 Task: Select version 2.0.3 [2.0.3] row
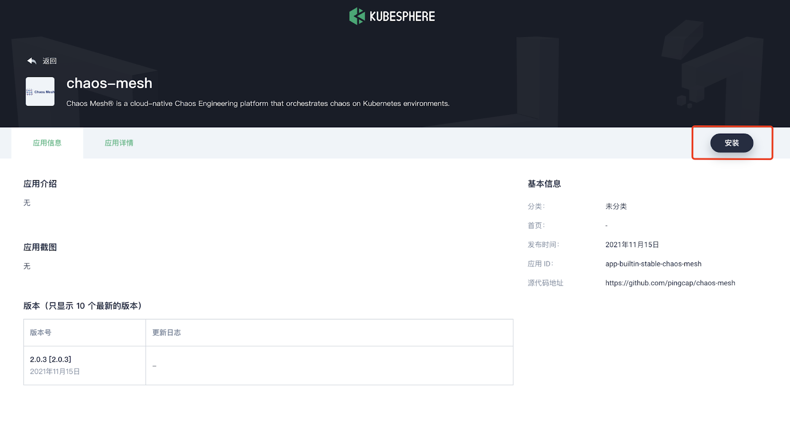click(268, 366)
